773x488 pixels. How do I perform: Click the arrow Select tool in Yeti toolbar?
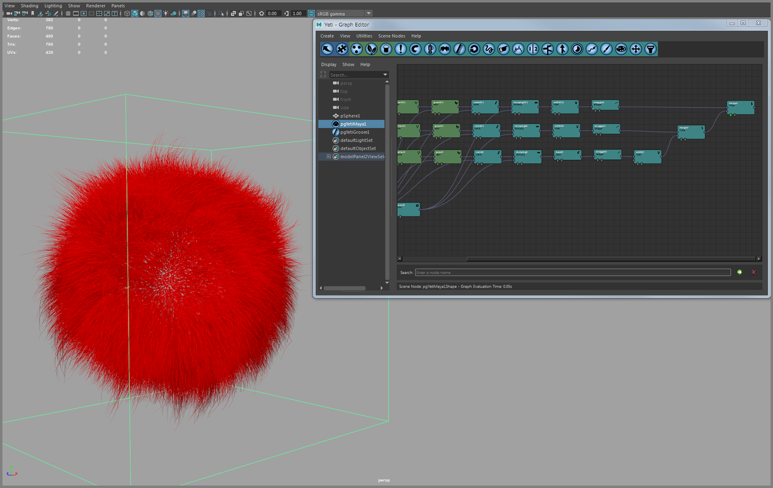pos(327,49)
